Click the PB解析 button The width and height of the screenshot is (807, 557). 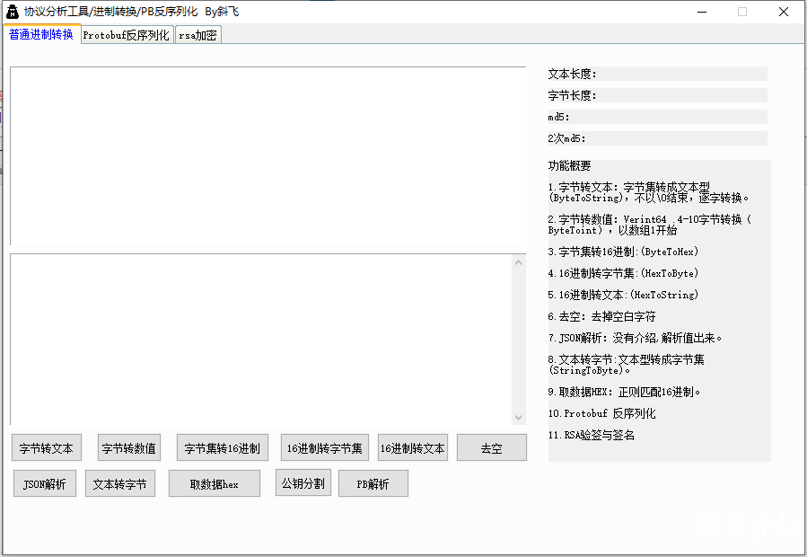[373, 484]
